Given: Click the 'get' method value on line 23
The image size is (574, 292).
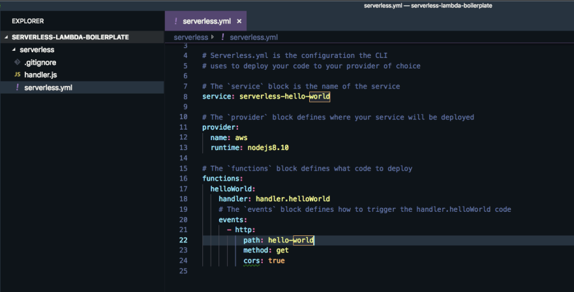Looking at the screenshot, I should pos(282,251).
